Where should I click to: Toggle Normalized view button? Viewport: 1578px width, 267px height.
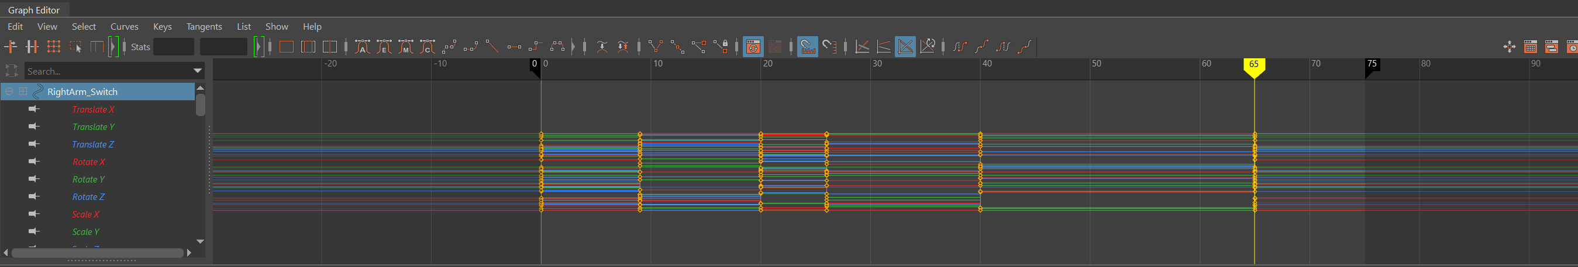pos(905,47)
